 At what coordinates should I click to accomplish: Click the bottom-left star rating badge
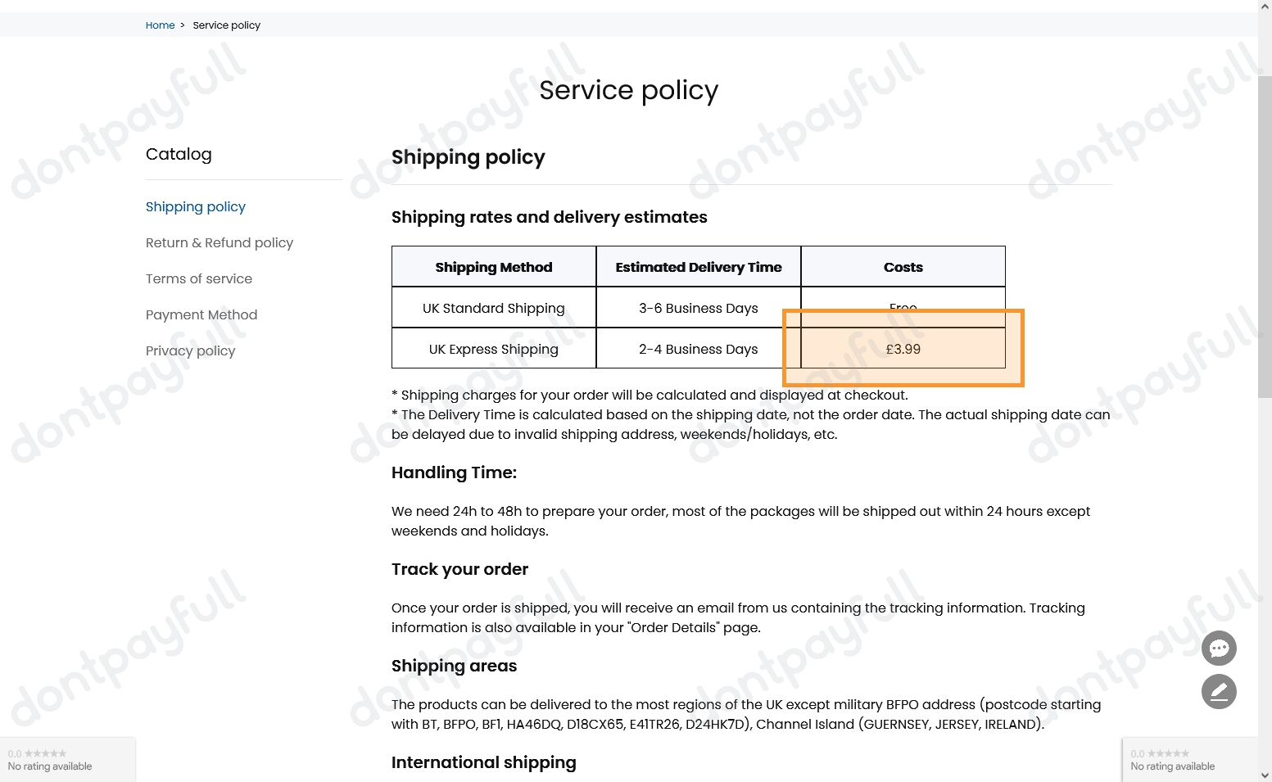[51, 760]
